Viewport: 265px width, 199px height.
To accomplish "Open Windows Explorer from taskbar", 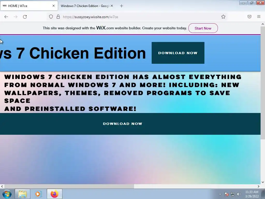I will [23, 194].
